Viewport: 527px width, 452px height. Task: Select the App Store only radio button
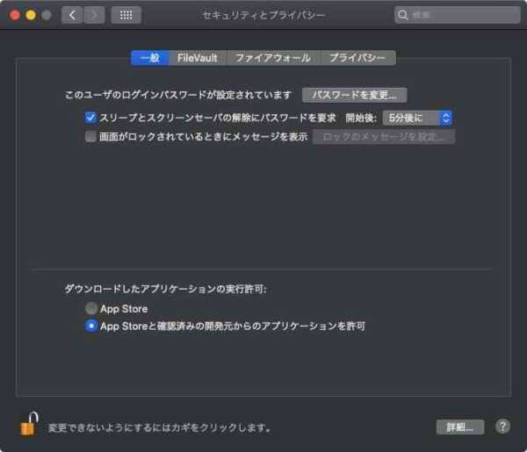[90, 309]
